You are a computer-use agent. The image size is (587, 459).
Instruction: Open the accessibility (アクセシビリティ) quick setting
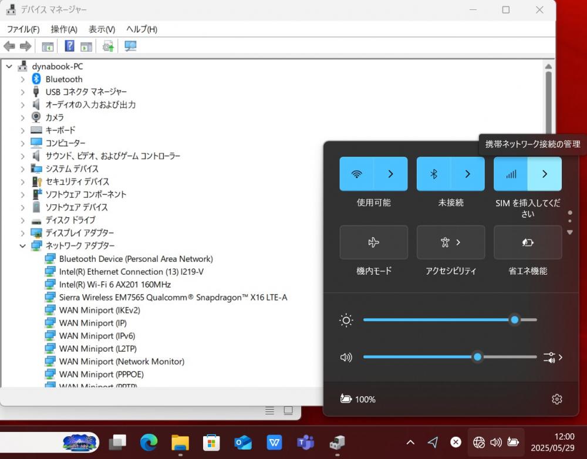click(x=451, y=242)
